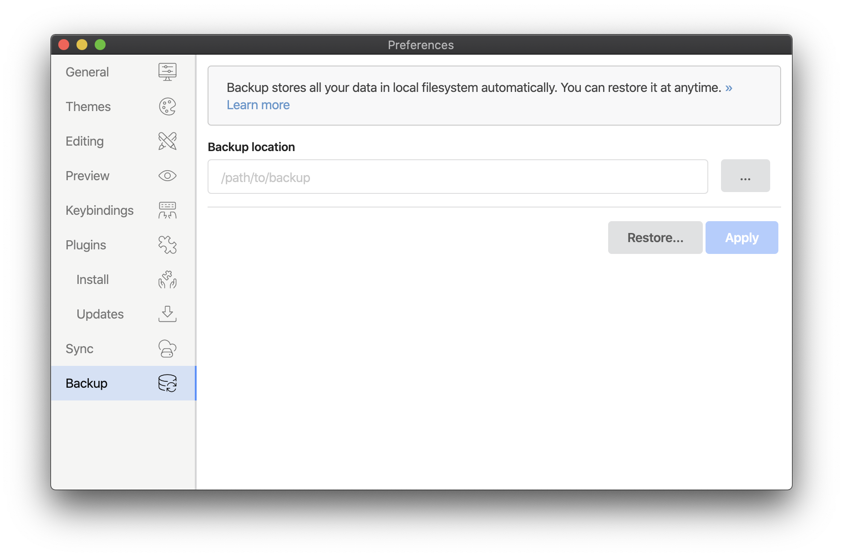Click the Install plugin hands icon
843x557 pixels.
point(167,279)
